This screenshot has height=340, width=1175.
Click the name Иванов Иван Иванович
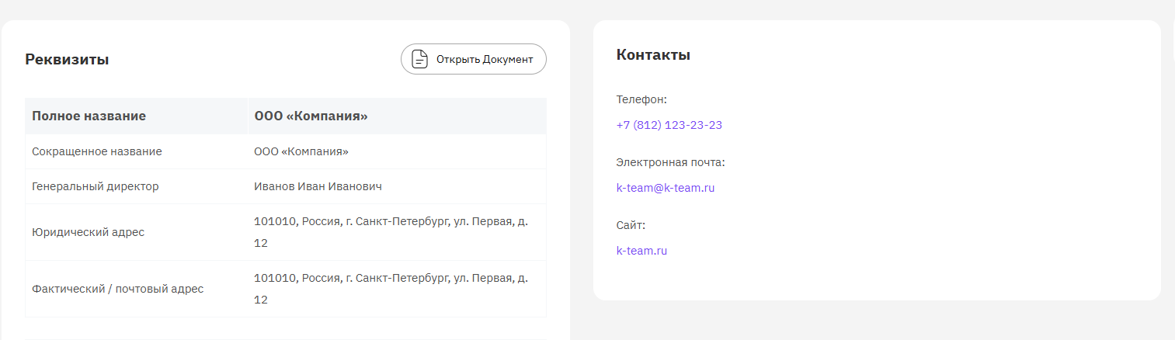[x=318, y=186]
